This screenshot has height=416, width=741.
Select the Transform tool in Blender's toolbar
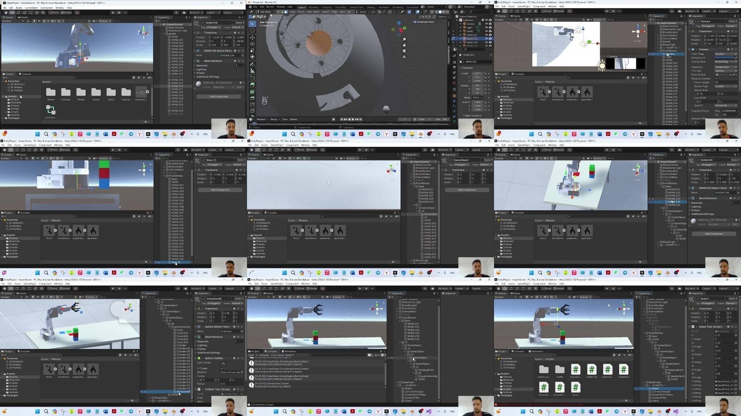pos(252,56)
